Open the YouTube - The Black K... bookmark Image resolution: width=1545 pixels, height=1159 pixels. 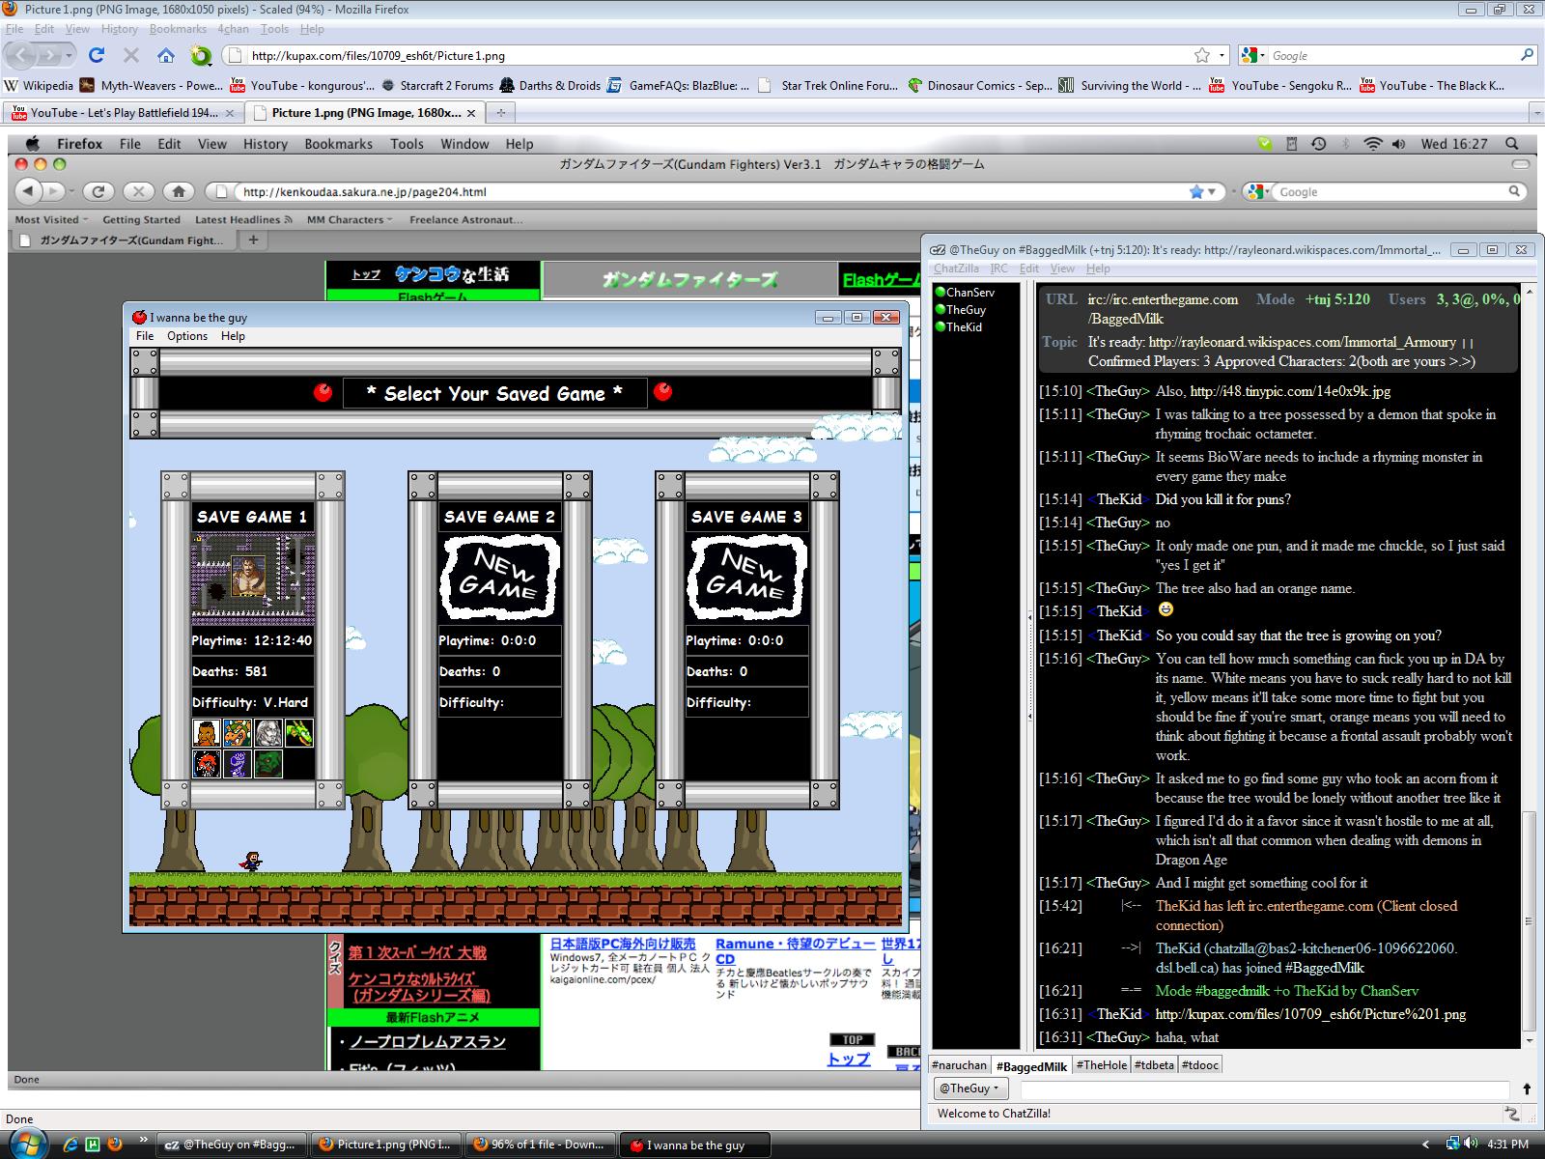[1432, 85]
